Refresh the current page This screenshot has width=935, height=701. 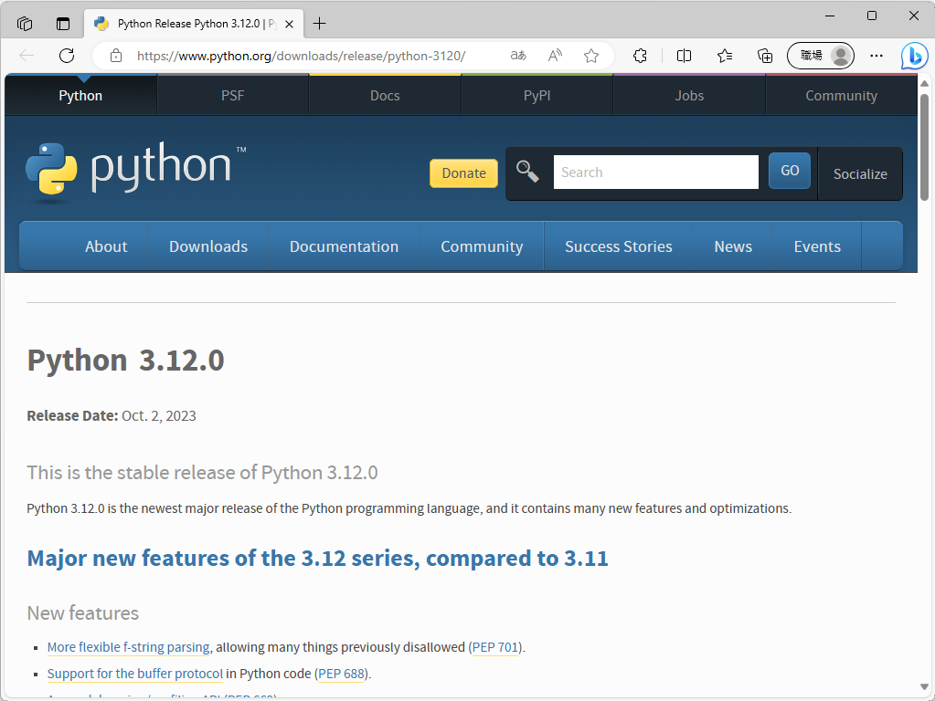(66, 55)
